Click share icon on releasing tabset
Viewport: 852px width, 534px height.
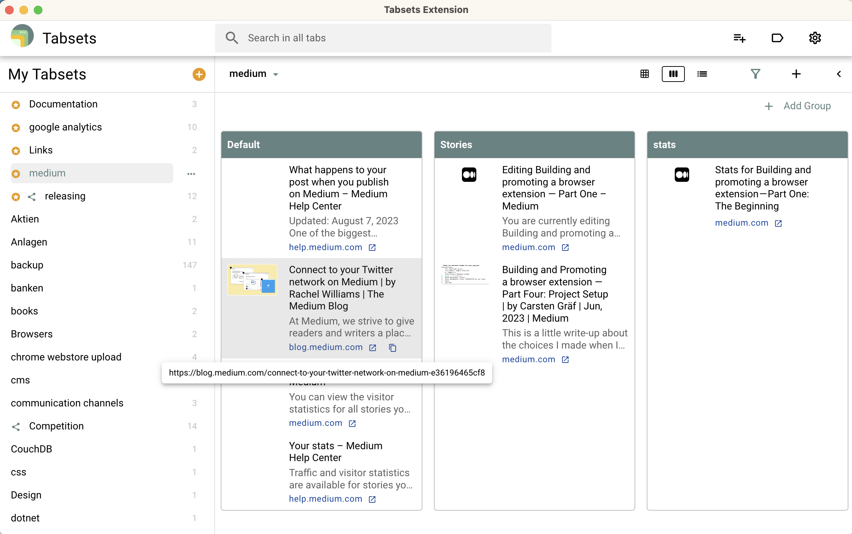32,197
